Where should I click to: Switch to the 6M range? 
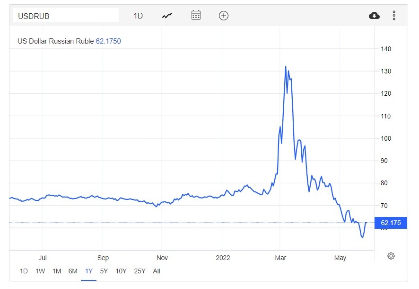coord(73,271)
